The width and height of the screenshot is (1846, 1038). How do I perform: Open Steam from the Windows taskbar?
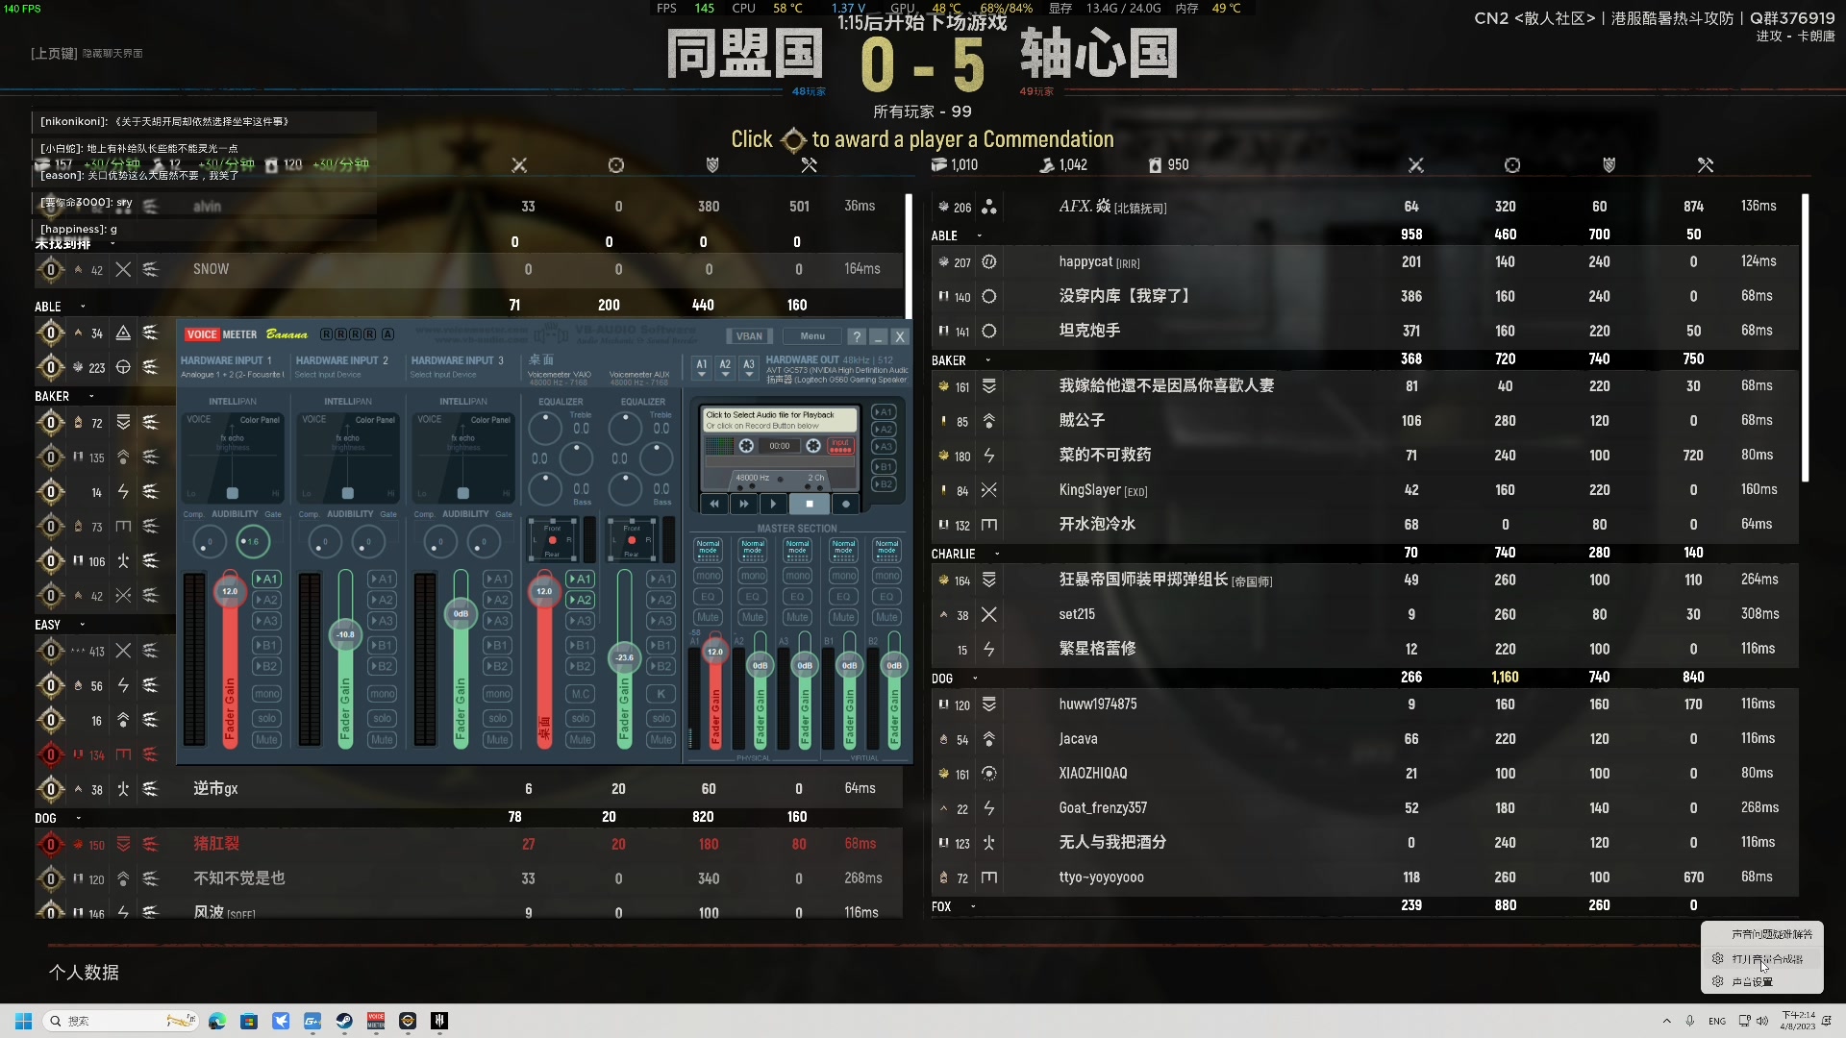pos(344,1022)
